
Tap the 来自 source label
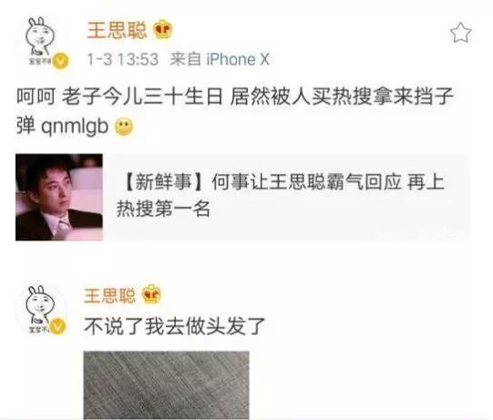click(185, 59)
